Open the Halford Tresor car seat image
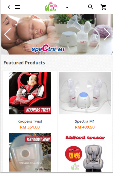Image resolution: width=113 pixels, height=174 pixels. pos(85,153)
